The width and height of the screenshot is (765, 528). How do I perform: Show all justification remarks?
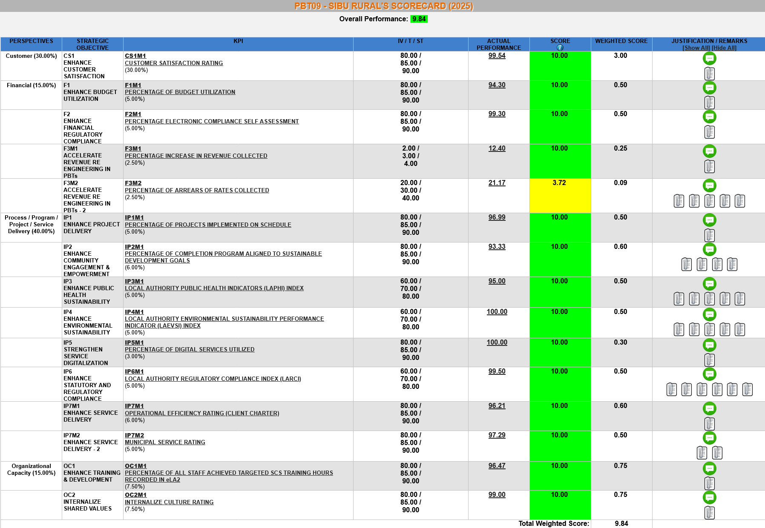(x=696, y=48)
